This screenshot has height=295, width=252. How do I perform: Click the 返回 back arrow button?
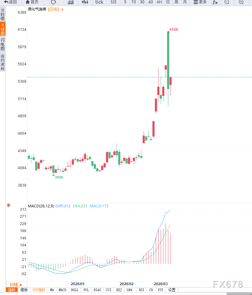click(10, 2)
